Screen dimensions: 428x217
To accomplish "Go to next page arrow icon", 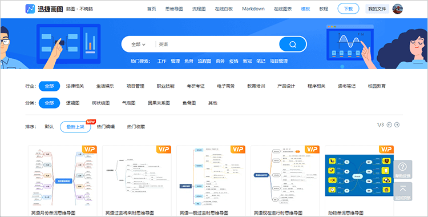I will [x=397, y=124].
